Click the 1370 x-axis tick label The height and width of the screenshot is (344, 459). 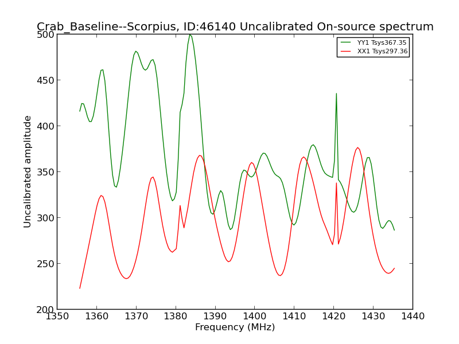pos(136,316)
